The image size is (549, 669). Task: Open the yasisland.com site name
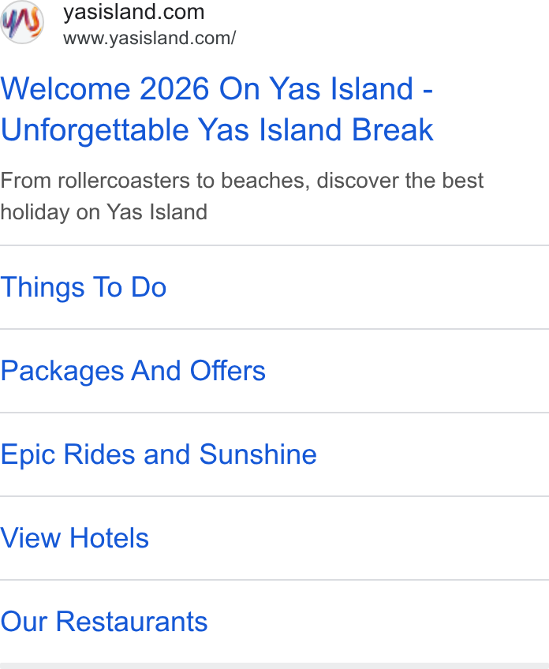pyautogui.click(x=134, y=12)
